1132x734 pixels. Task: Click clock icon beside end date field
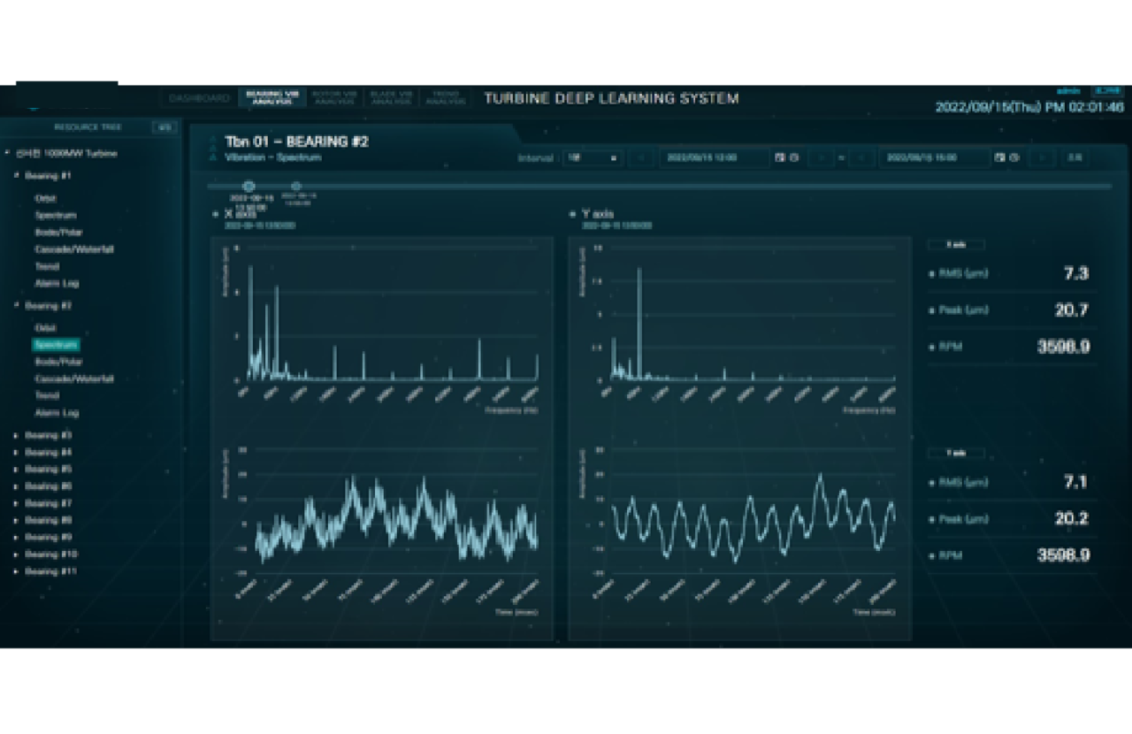(1013, 157)
